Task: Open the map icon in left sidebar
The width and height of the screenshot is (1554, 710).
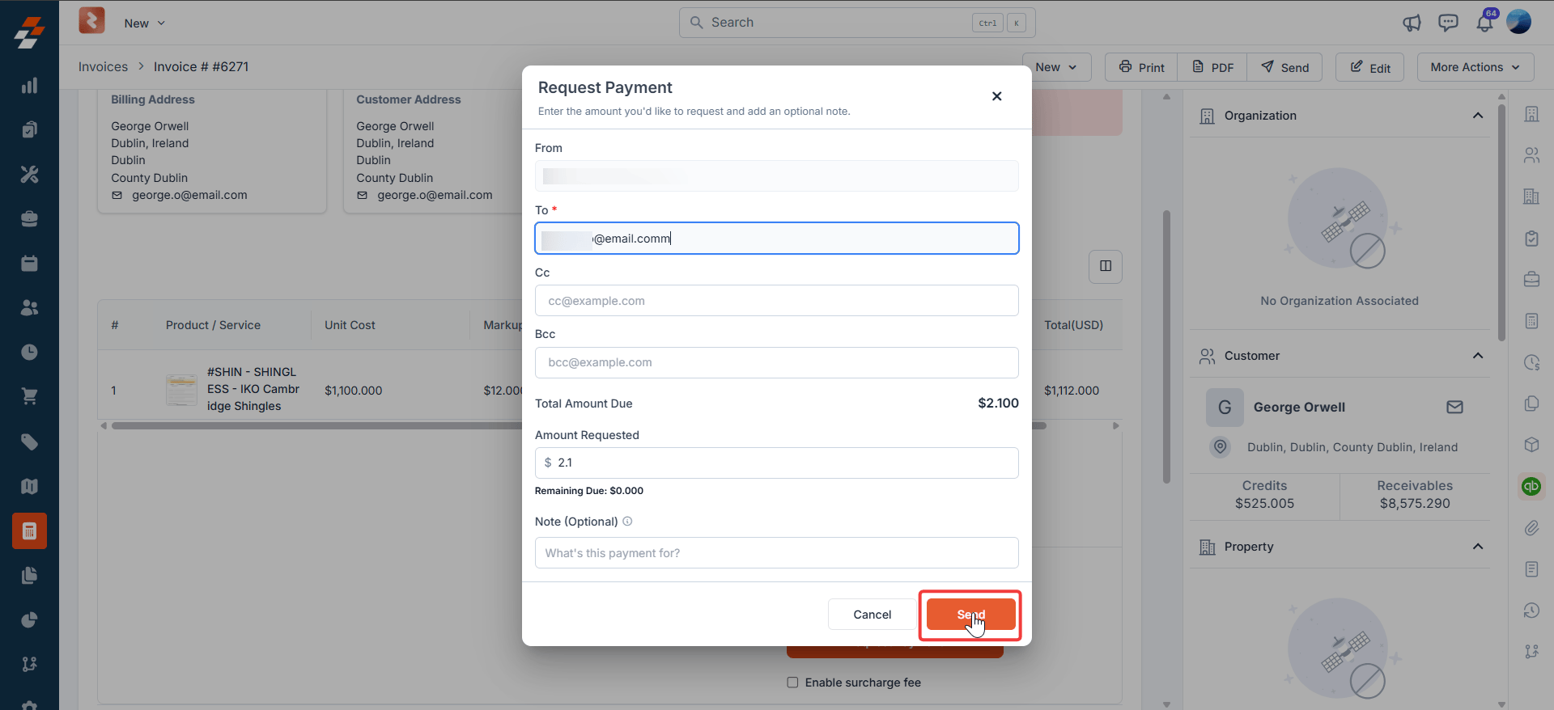Action: [29, 486]
